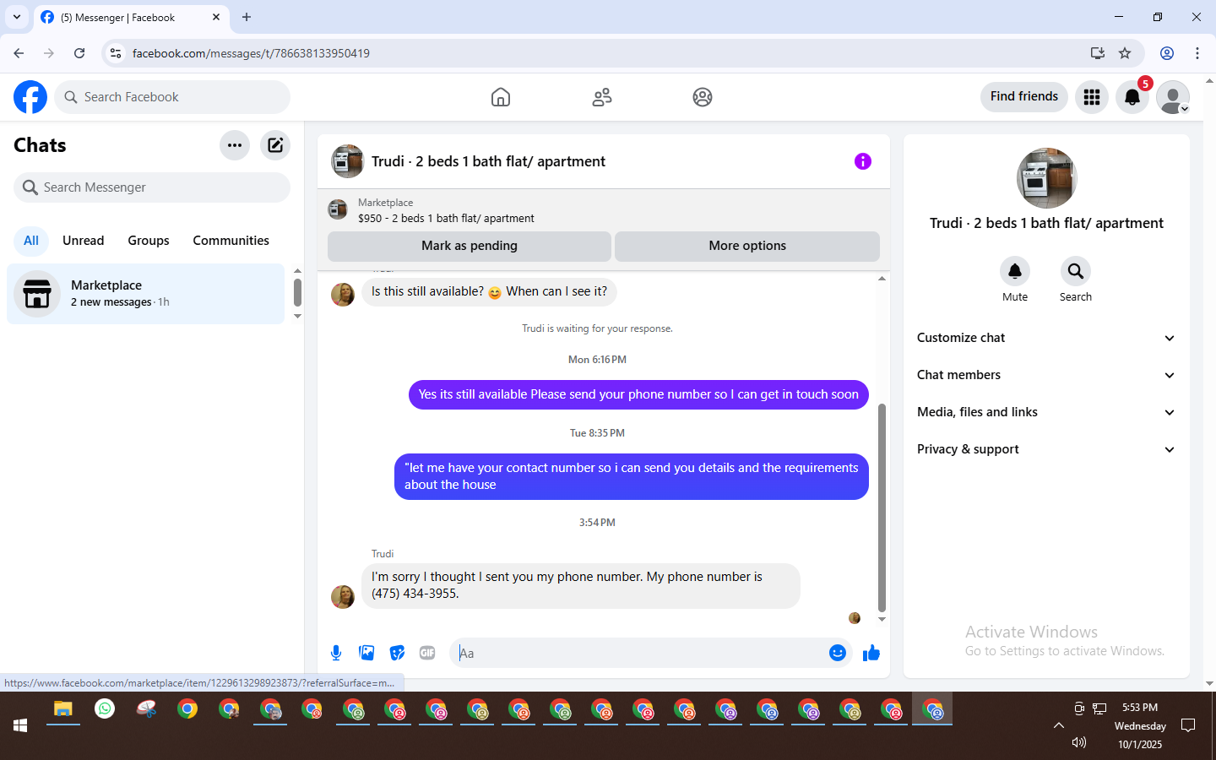Click the Find friends button

pyautogui.click(x=1024, y=96)
